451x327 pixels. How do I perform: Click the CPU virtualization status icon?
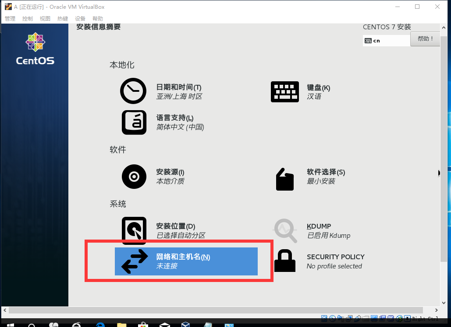click(x=391, y=318)
